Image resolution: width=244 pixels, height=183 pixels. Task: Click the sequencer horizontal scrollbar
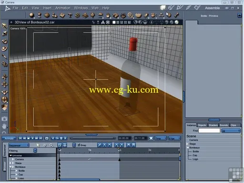point(80,180)
